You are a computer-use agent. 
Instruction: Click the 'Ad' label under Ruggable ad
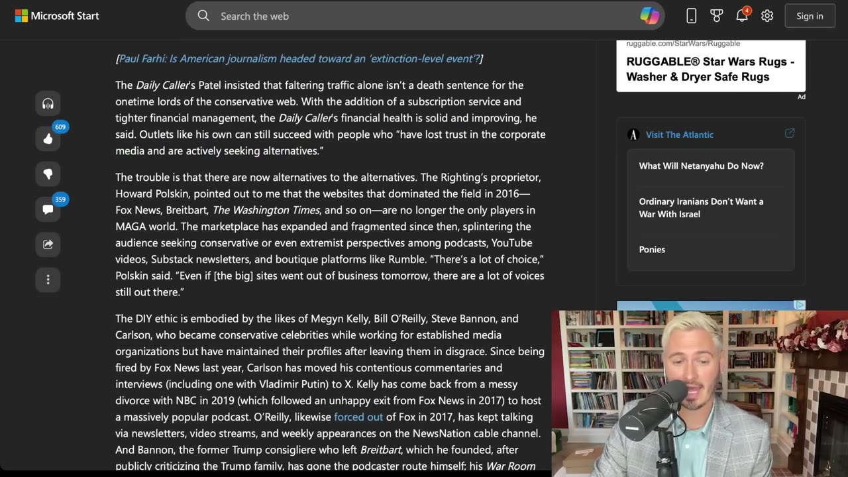pyautogui.click(x=801, y=97)
